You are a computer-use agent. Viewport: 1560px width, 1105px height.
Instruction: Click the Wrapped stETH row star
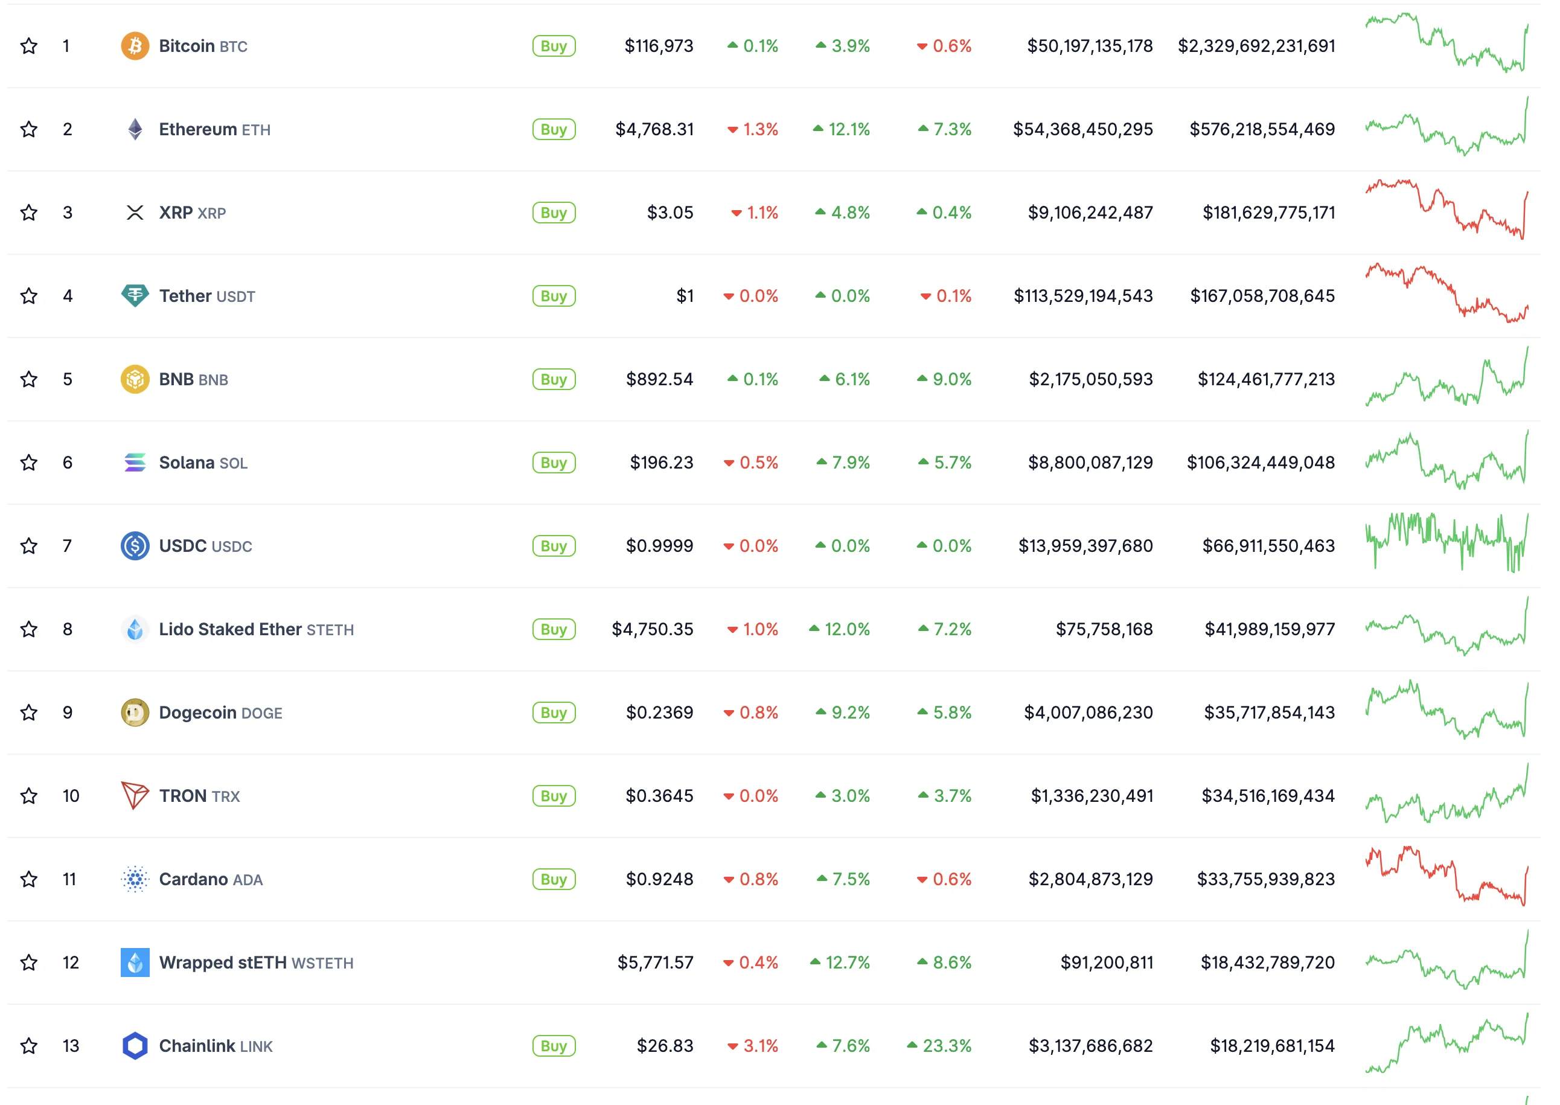point(28,962)
